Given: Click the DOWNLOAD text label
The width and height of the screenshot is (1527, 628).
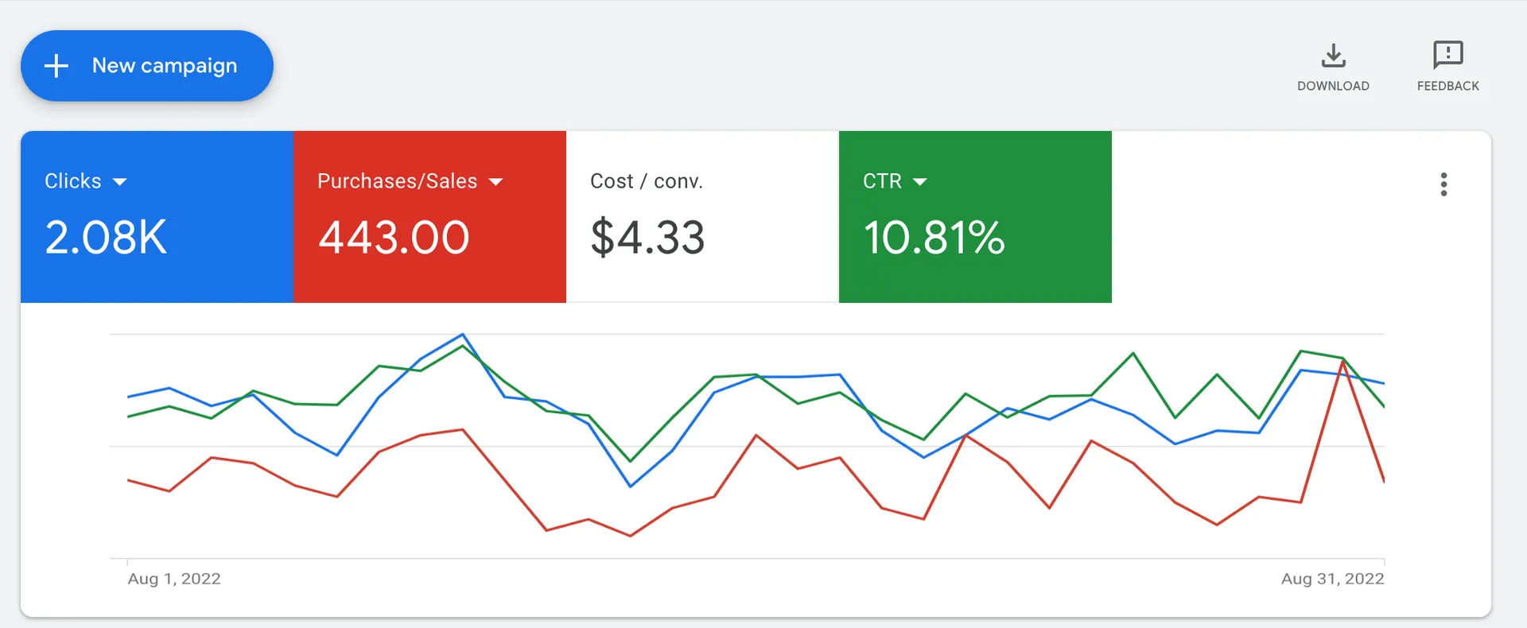Looking at the screenshot, I should coord(1333,86).
